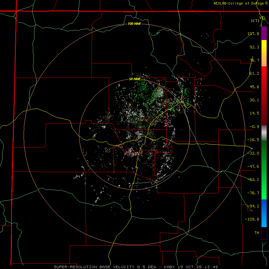Click the 92.3 velocity scale value
269x269 pixels.
click(x=254, y=47)
